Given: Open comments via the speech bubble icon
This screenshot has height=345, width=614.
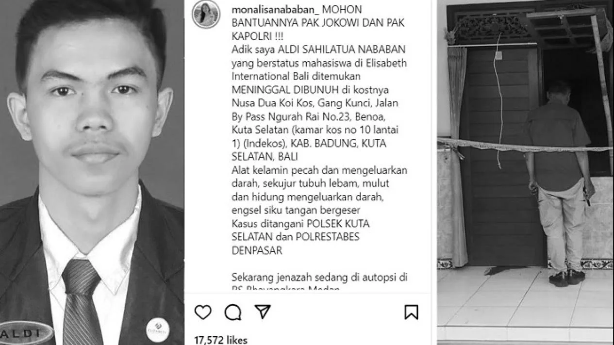Looking at the screenshot, I should point(233,312).
